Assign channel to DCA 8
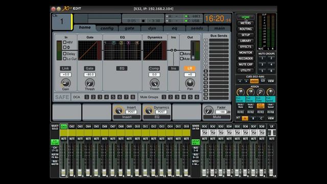 point(133,97)
